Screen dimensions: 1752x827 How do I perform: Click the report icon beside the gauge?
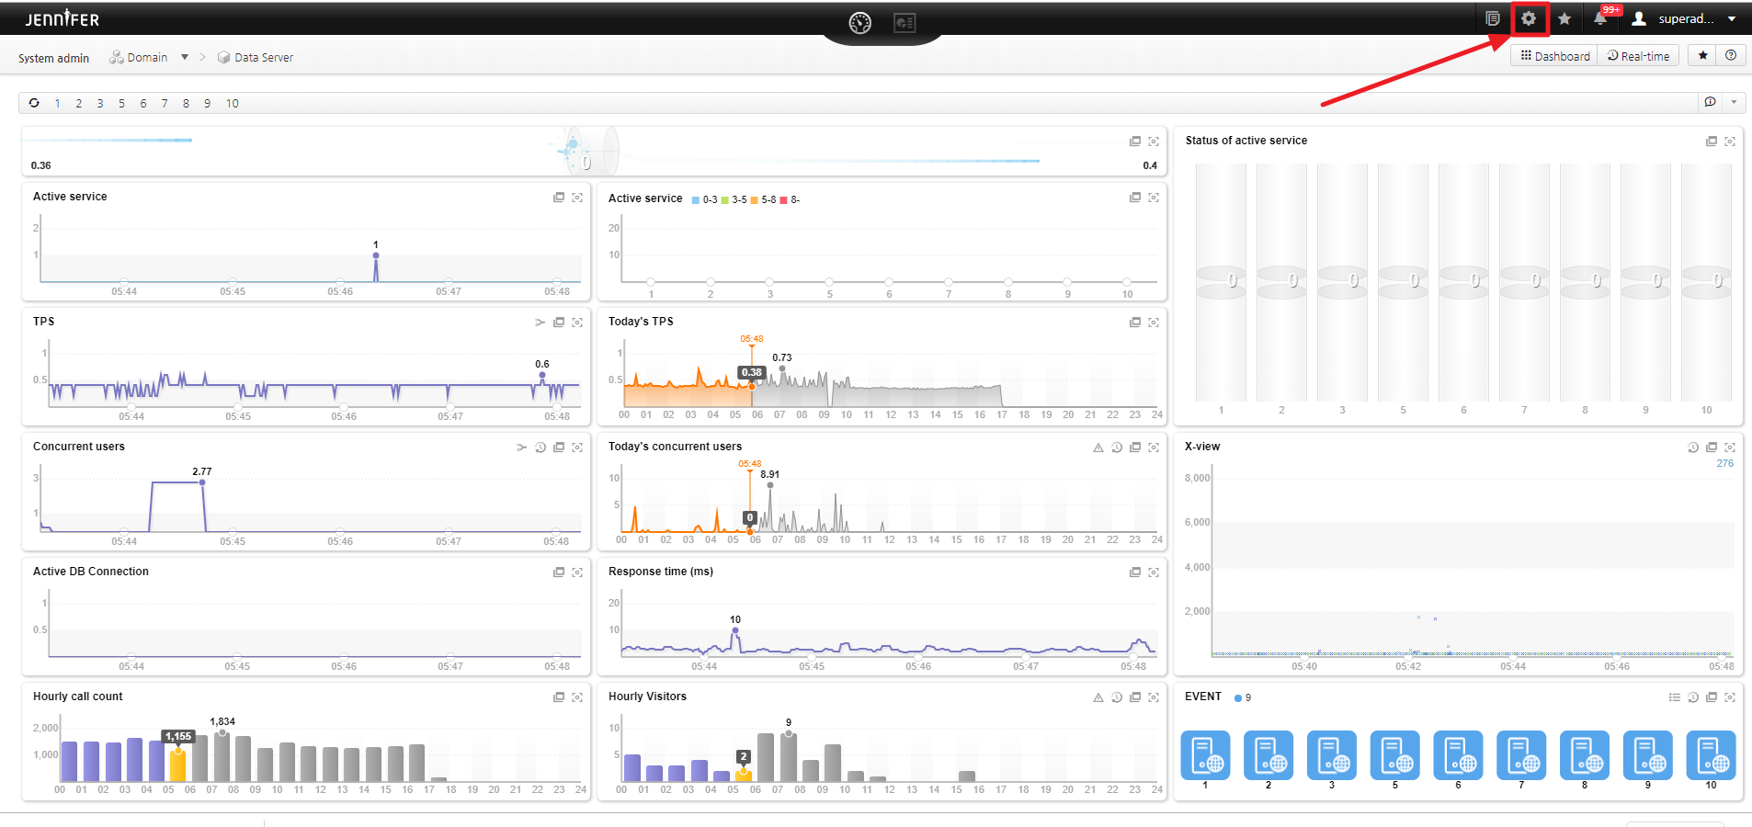pos(904,23)
